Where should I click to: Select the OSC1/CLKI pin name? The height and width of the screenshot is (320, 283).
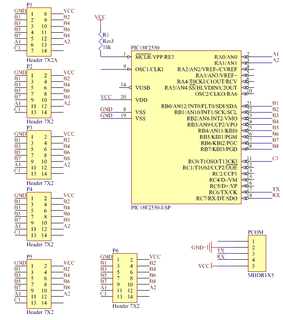coord(149,70)
